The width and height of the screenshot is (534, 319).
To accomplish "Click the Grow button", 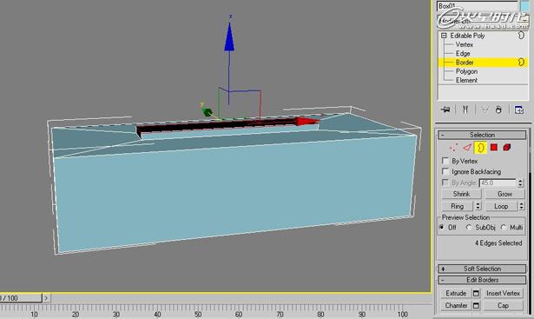I will 504,194.
